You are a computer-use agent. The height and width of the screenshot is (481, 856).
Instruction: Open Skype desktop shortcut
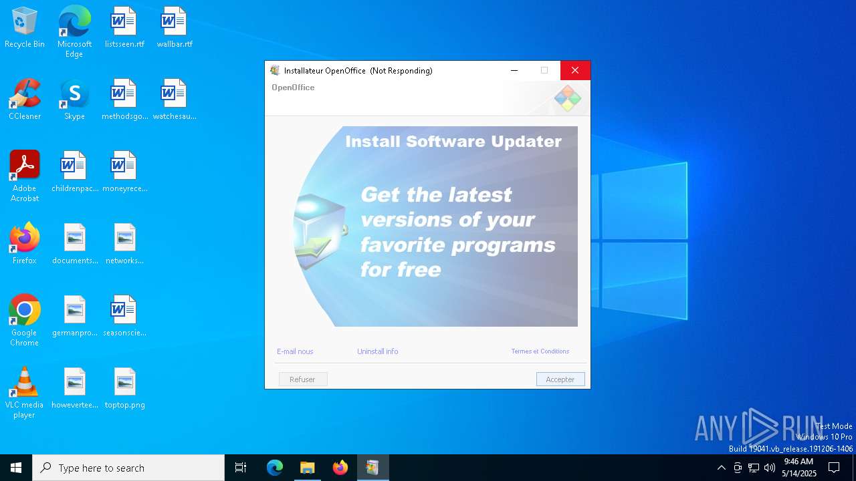pos(74,100)
